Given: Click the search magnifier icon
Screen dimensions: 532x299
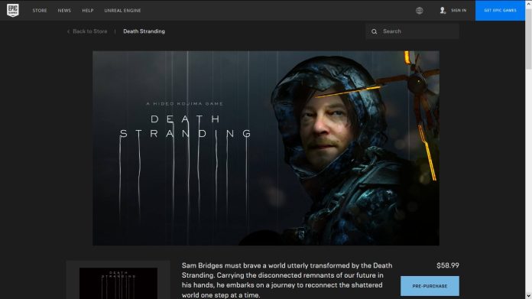Looking at the screenshot, I should click(374, 31).
